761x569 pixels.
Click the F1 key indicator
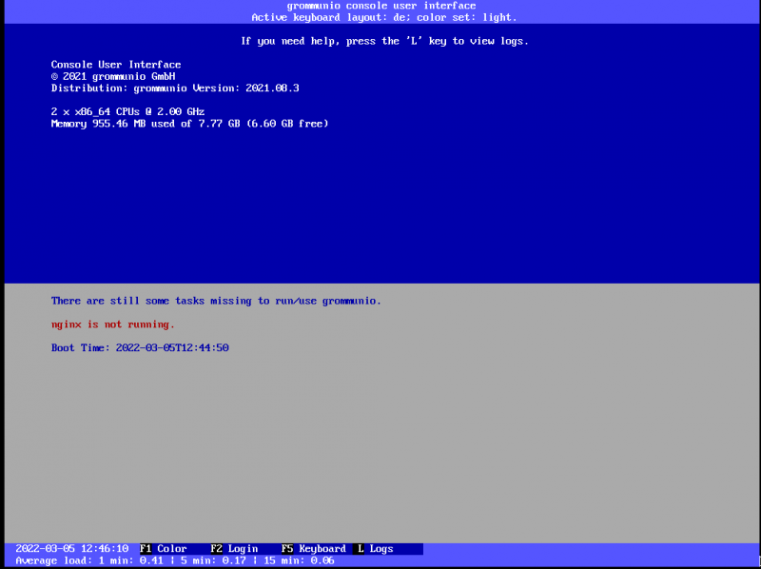[x=146, y=549]
